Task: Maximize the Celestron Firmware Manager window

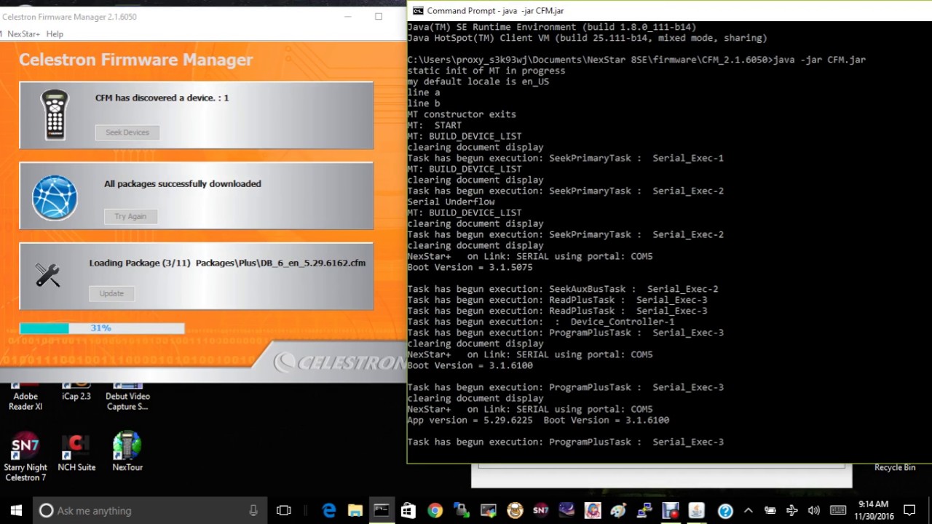Action: click(x=379, y=16)
